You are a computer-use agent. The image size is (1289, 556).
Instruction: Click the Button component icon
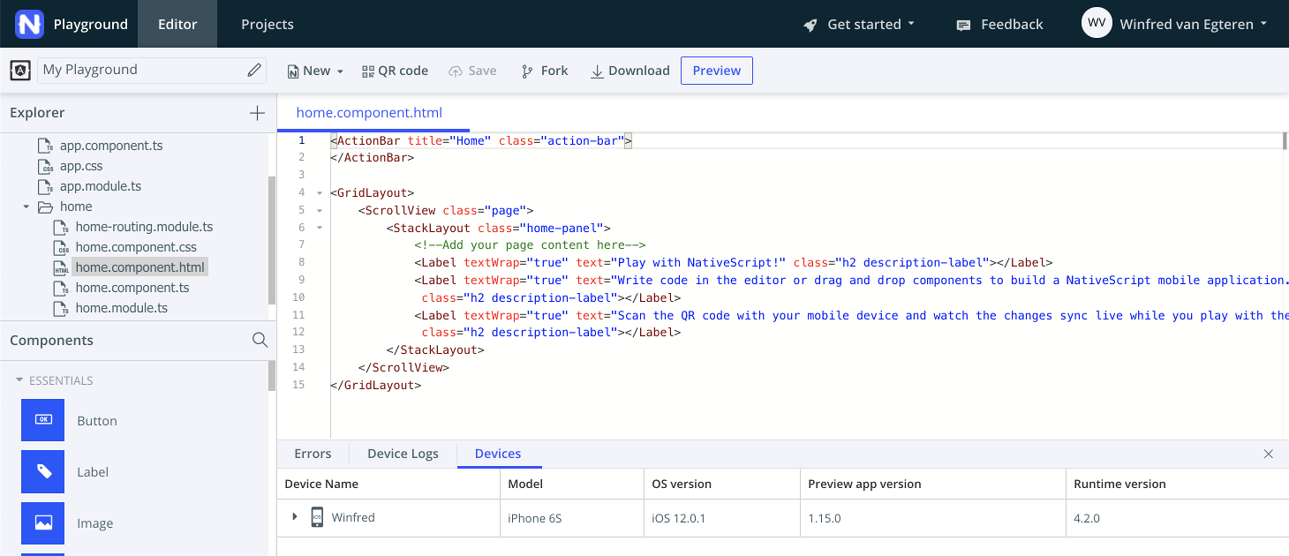43,420
